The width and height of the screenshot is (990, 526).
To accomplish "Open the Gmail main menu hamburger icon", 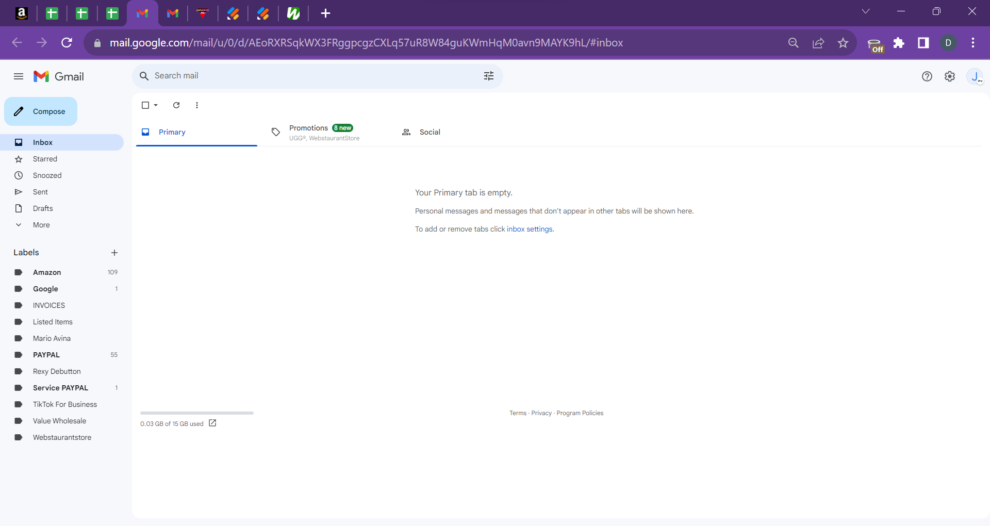I will pos(19,76).
